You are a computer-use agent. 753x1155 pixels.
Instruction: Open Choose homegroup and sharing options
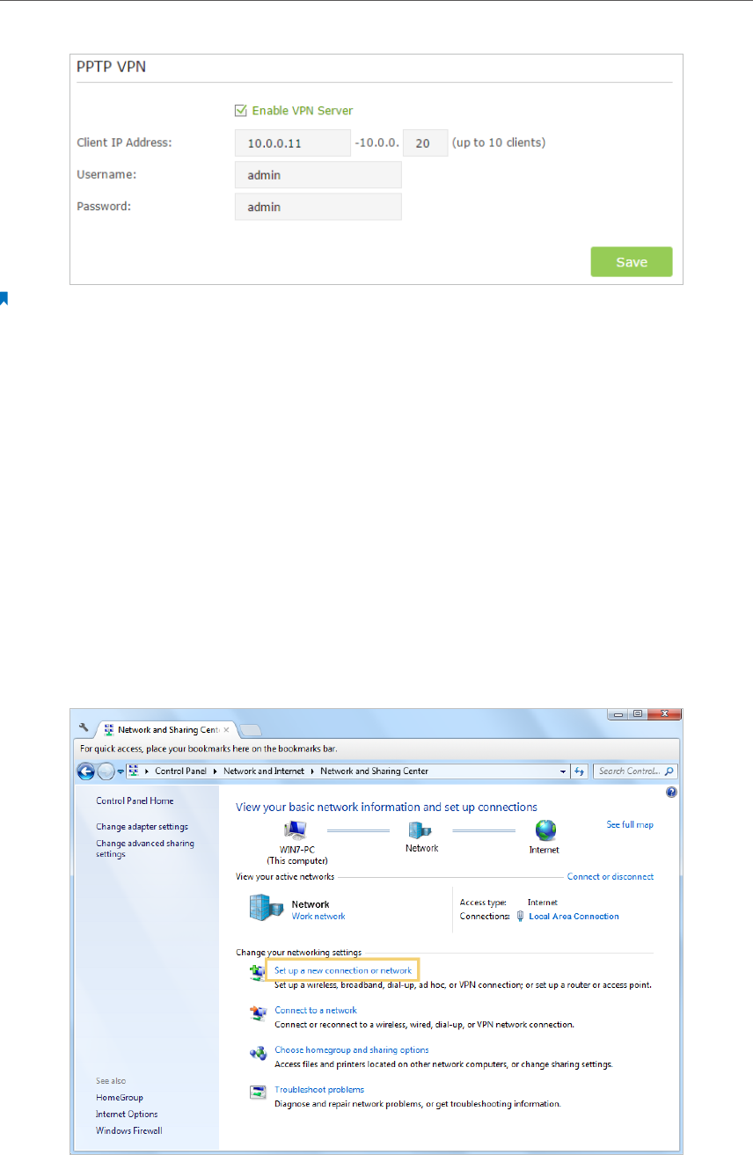pyautogui.click(x=352, y=1049)
